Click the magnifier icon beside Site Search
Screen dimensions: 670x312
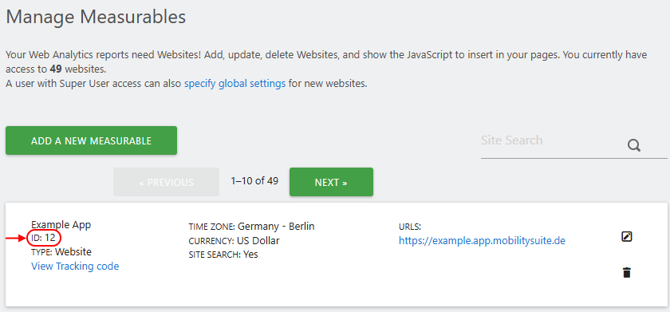634,146
